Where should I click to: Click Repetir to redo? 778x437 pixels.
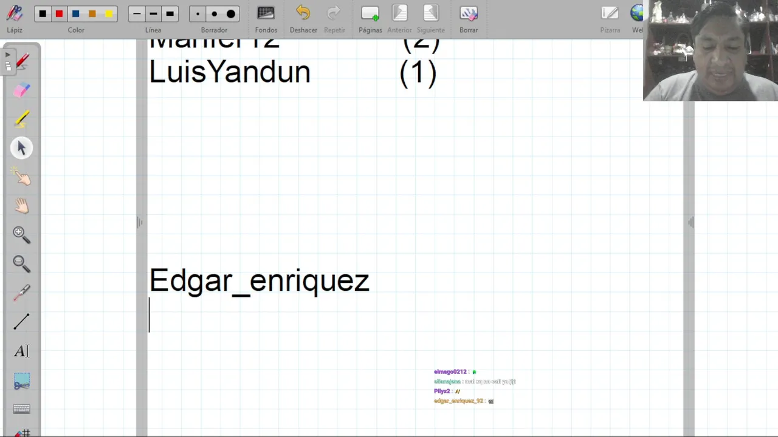pos(334,18)
